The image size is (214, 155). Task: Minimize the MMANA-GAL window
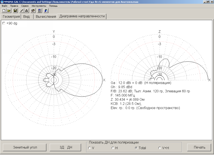coord(205,2)
